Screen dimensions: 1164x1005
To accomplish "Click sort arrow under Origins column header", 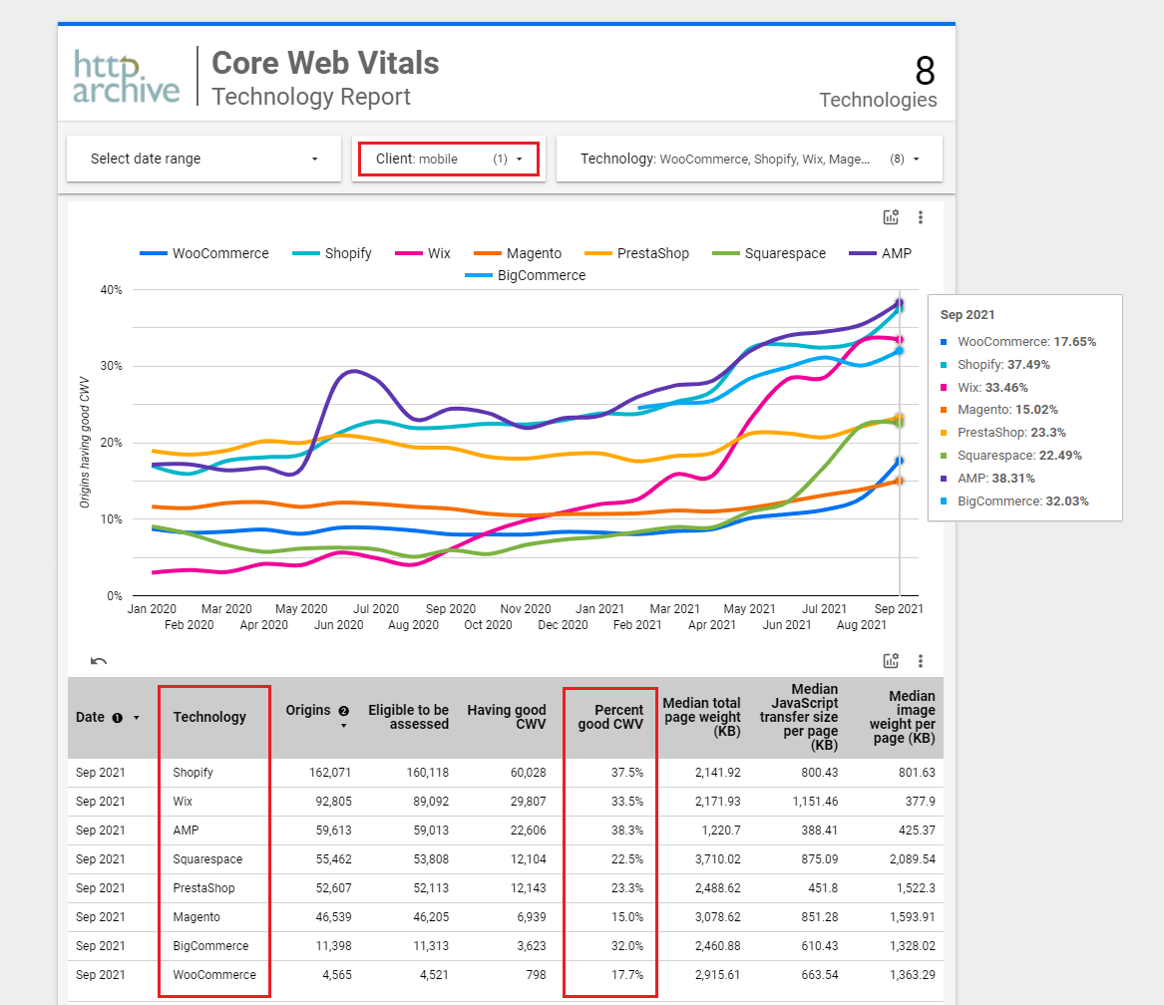I will point(343,726).
